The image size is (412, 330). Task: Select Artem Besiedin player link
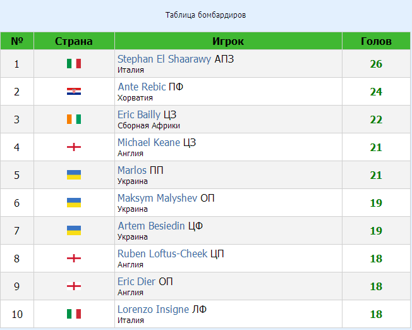tap(151, 226)
